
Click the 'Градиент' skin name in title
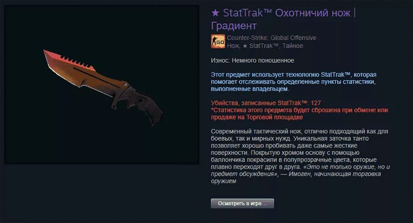click(x=234, y=26)
